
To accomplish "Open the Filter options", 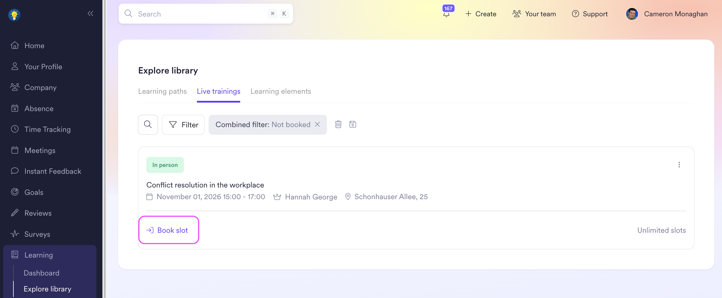I will click(183, 124).
